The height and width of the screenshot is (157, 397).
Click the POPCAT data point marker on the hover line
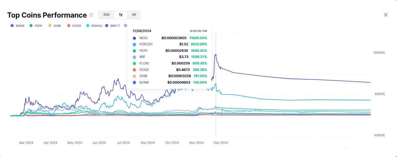click(216, 84)
